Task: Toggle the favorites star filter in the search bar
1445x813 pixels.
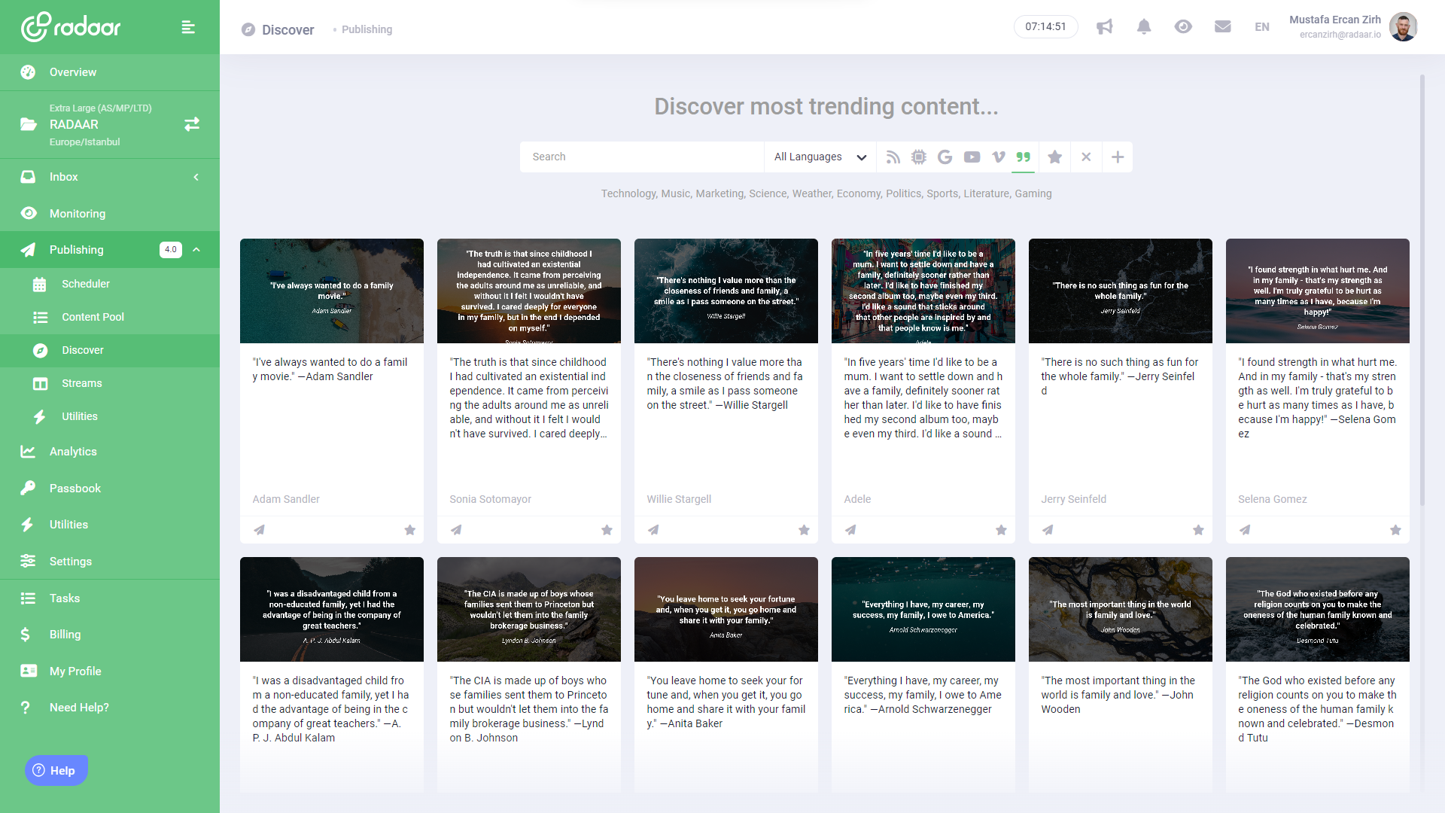Action: 1054,157
